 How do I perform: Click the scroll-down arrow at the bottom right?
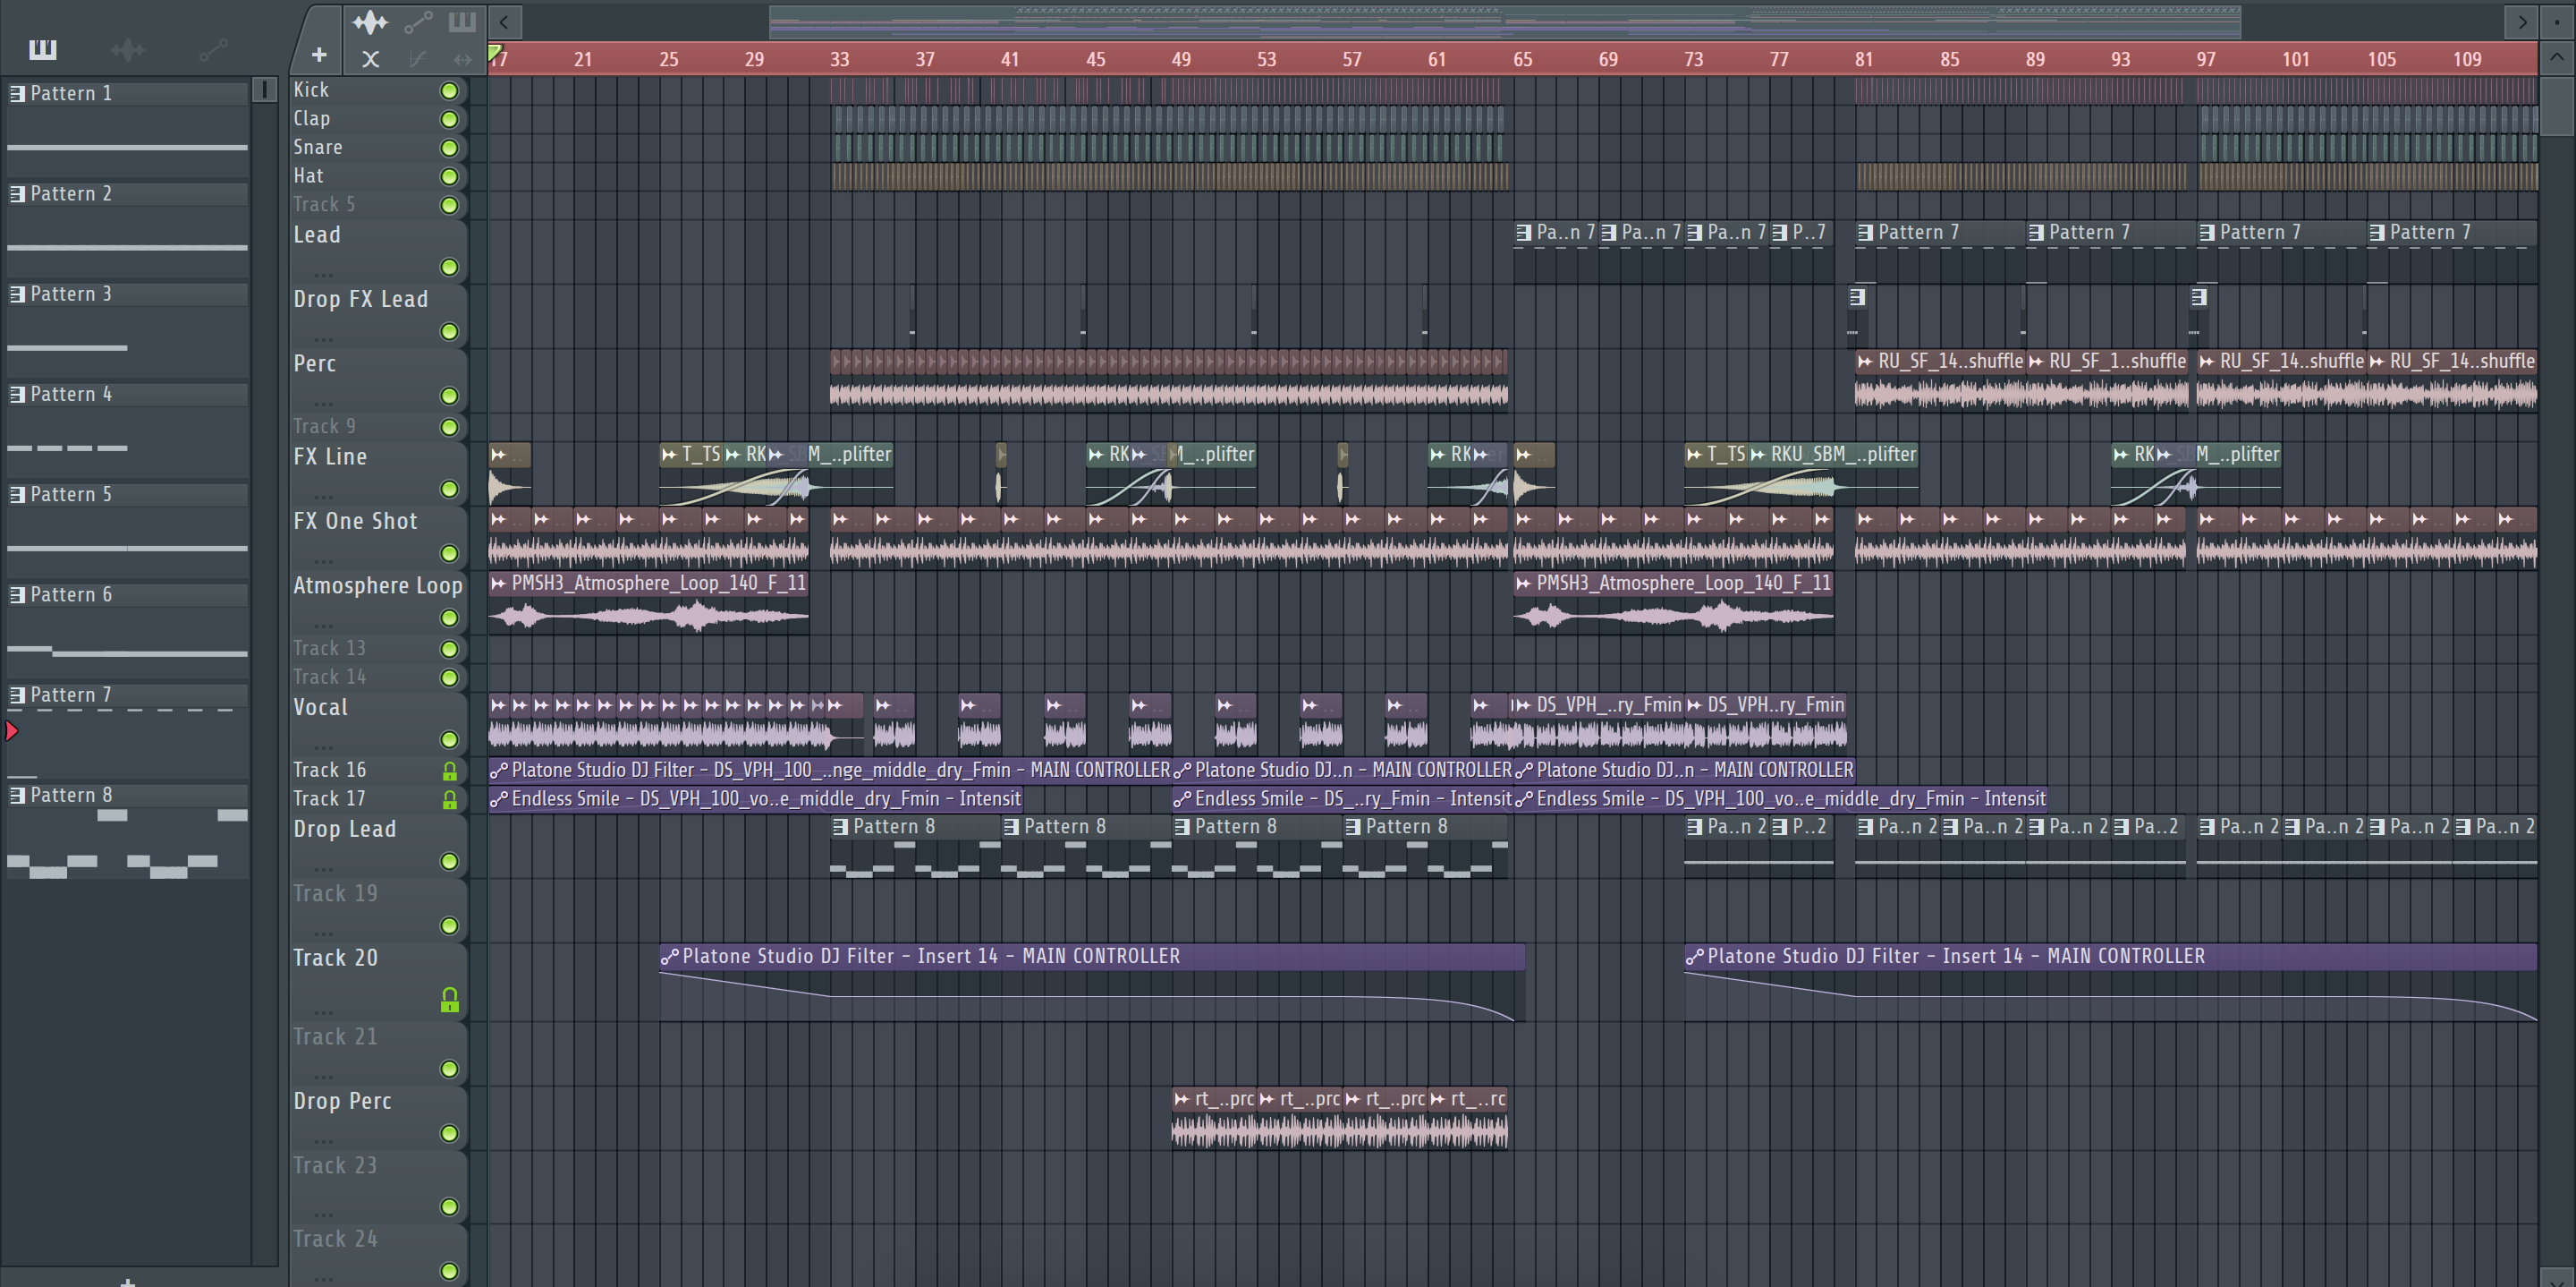pos(2557,1275)
